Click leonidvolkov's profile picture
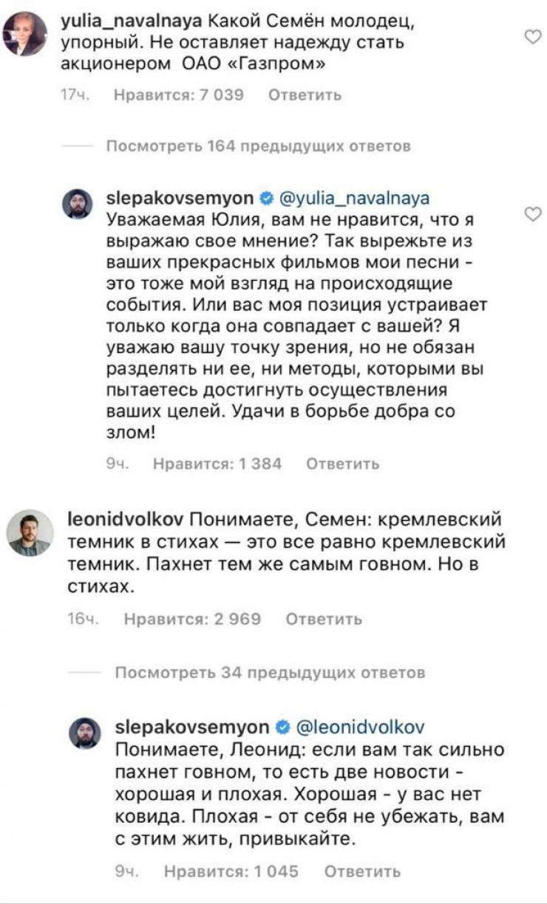This screenshot has height=904, width=547. pos(30,532)
